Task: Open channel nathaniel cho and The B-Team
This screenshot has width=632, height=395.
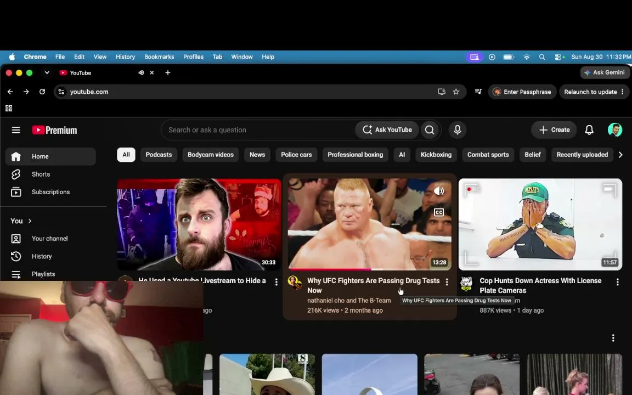Action: (349, 301)
